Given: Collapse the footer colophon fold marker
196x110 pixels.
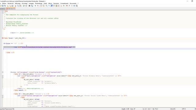Looking at the screenshot, I should [3, 72].
